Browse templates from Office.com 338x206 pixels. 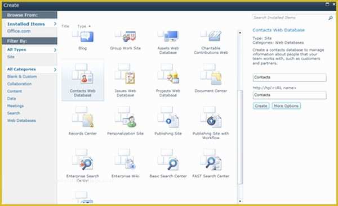tap(19, 31)
